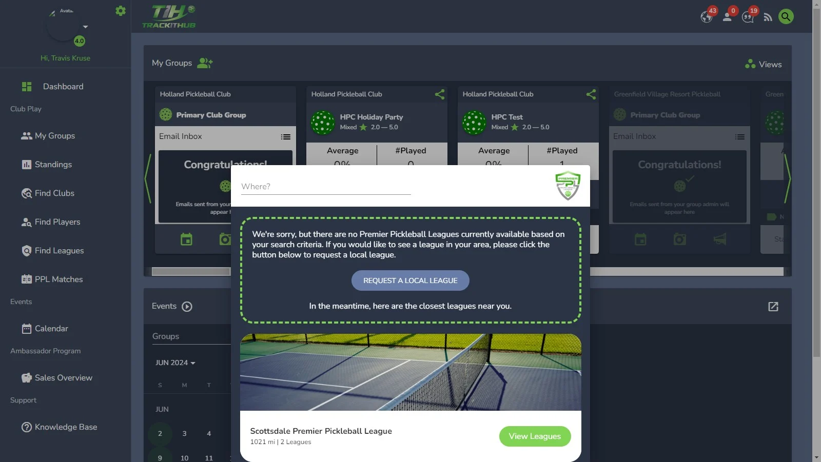Open Find Leagues in the sidebar
The width and height of the screenshot is (821, 462).
pos(52,251)
